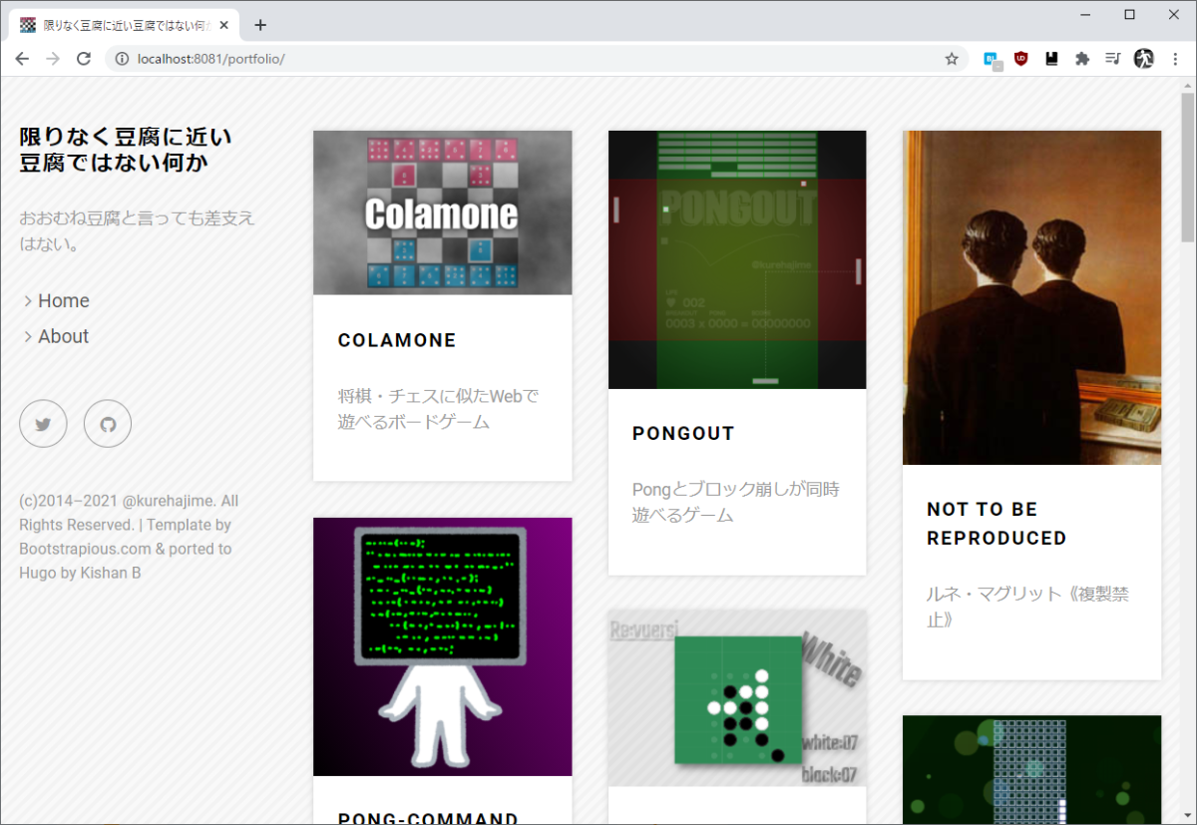
Task: Click the site title 限りなく豆腐に近い
Action: pos(126,150)
